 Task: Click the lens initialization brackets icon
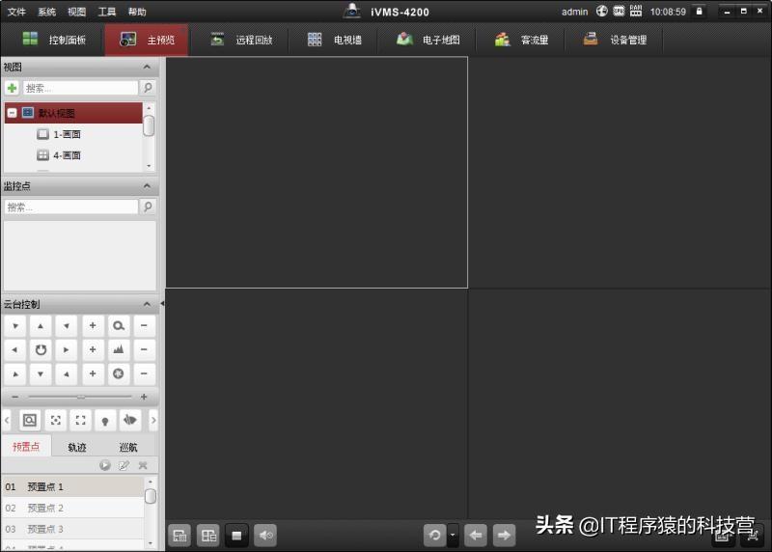click(80, 420)
